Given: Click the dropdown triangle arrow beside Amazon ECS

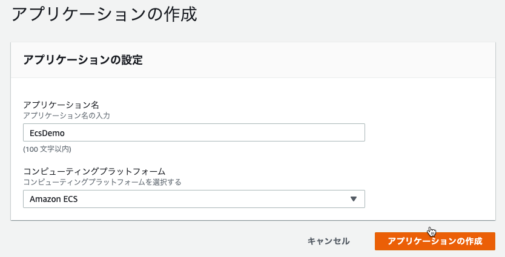Looking at the screenshot, I should tap(353, 199).
